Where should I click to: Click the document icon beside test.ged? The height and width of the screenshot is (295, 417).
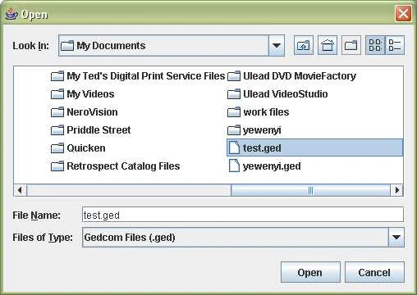(x=234, y=147)
